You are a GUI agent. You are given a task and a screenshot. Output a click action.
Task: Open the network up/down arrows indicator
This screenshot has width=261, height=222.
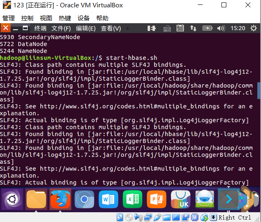(193, 28)
